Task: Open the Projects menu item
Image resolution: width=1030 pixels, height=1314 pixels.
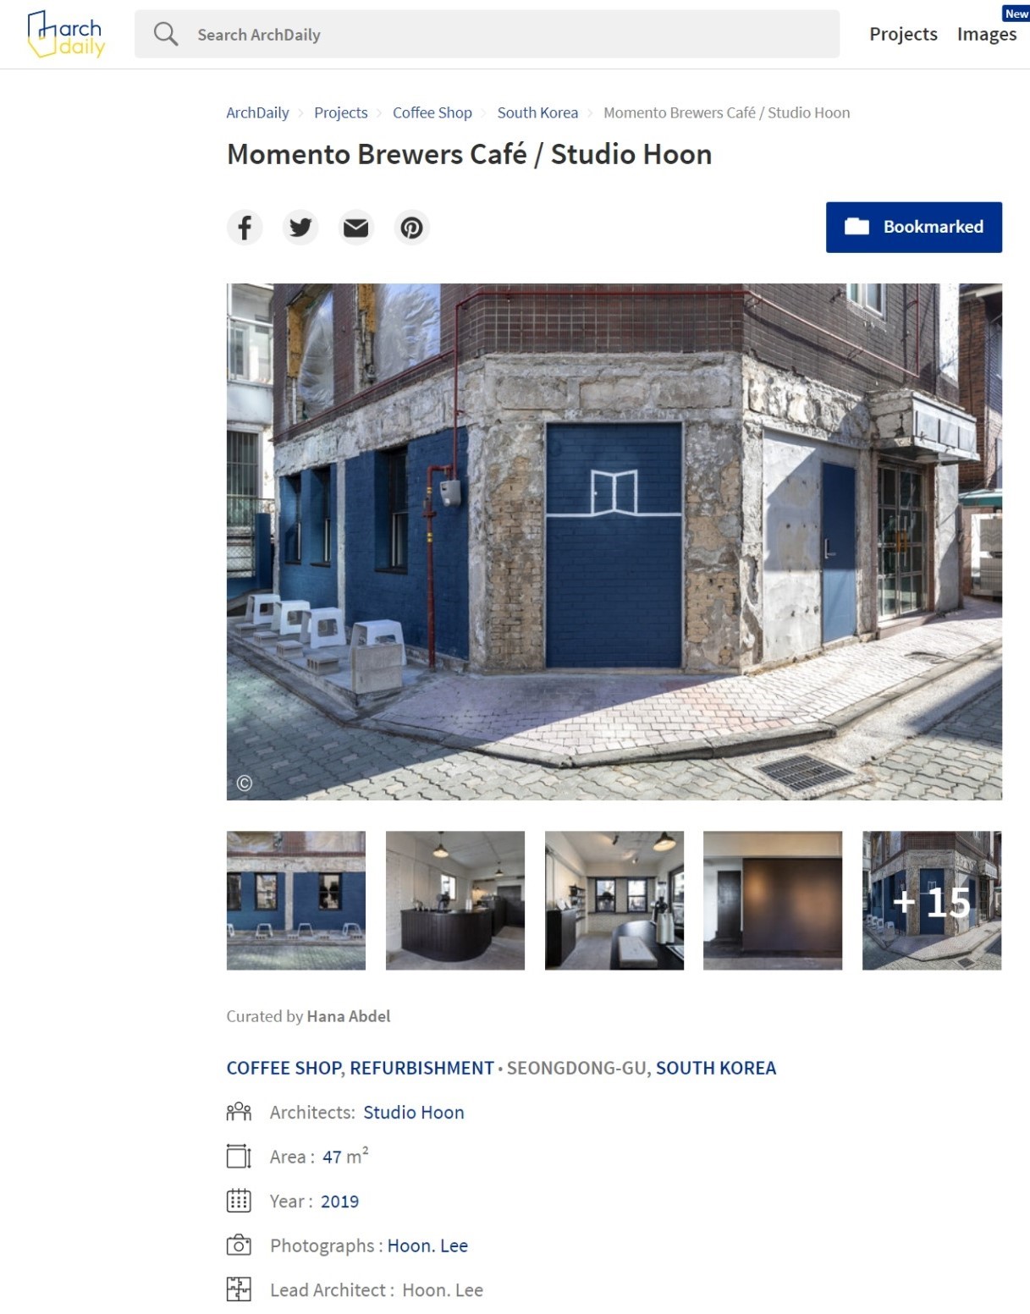Action: tap(903, 34)
